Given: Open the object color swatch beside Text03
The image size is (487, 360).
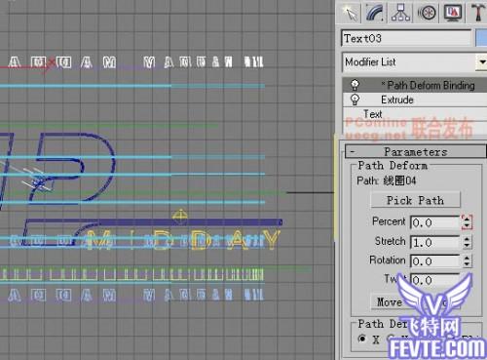Looking at the screenshot, I should [x=481, y=38].
